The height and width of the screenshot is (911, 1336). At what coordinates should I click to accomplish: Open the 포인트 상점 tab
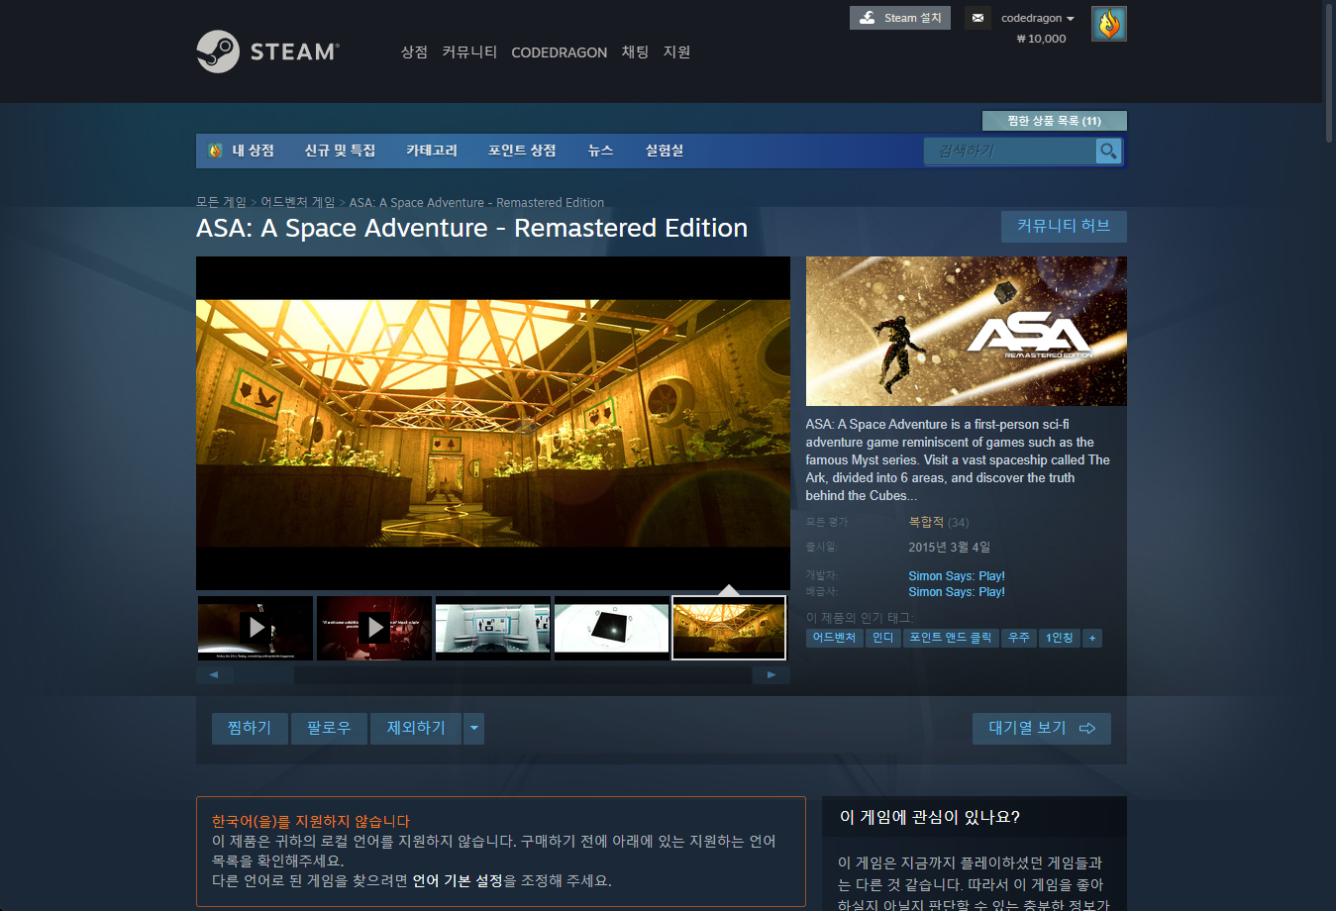pos(522,151)
